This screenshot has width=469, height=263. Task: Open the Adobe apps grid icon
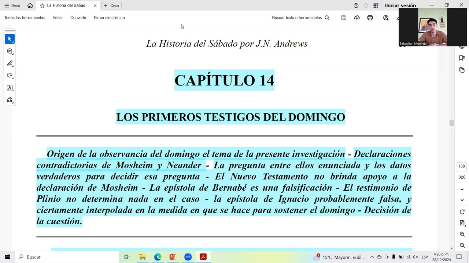(x=376, y=5)
